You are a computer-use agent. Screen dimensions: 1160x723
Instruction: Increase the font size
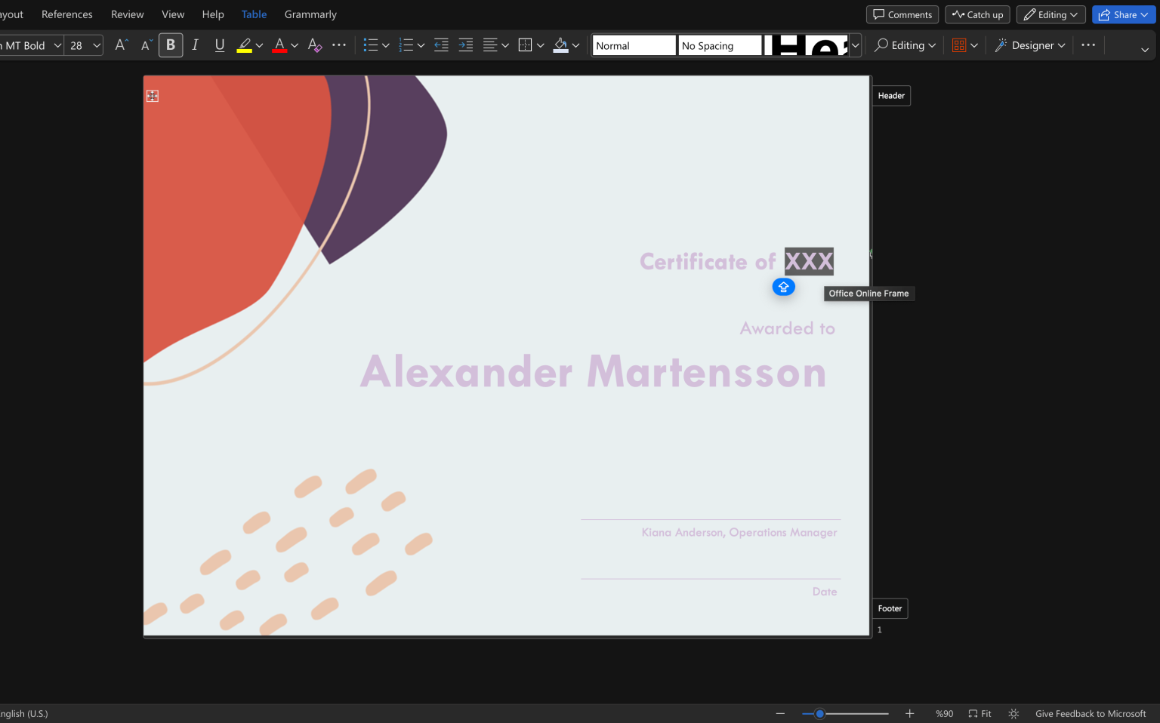pos(120,45)
